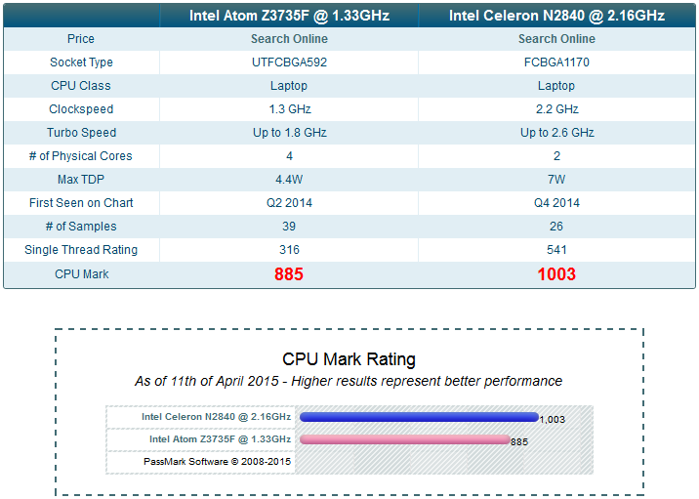Select the FCBGA1170 socket value
The height and width of the screenshot is (499, 699).
pyautogui.click(x=556, y=62)
